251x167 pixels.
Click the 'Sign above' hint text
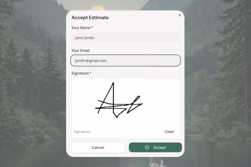point(82,132)
